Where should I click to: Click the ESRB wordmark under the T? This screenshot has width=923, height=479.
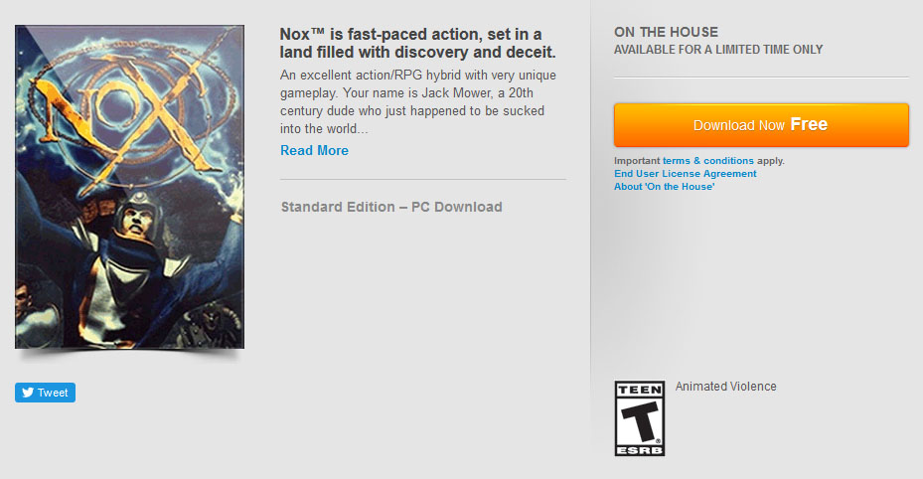coord(640,448)
